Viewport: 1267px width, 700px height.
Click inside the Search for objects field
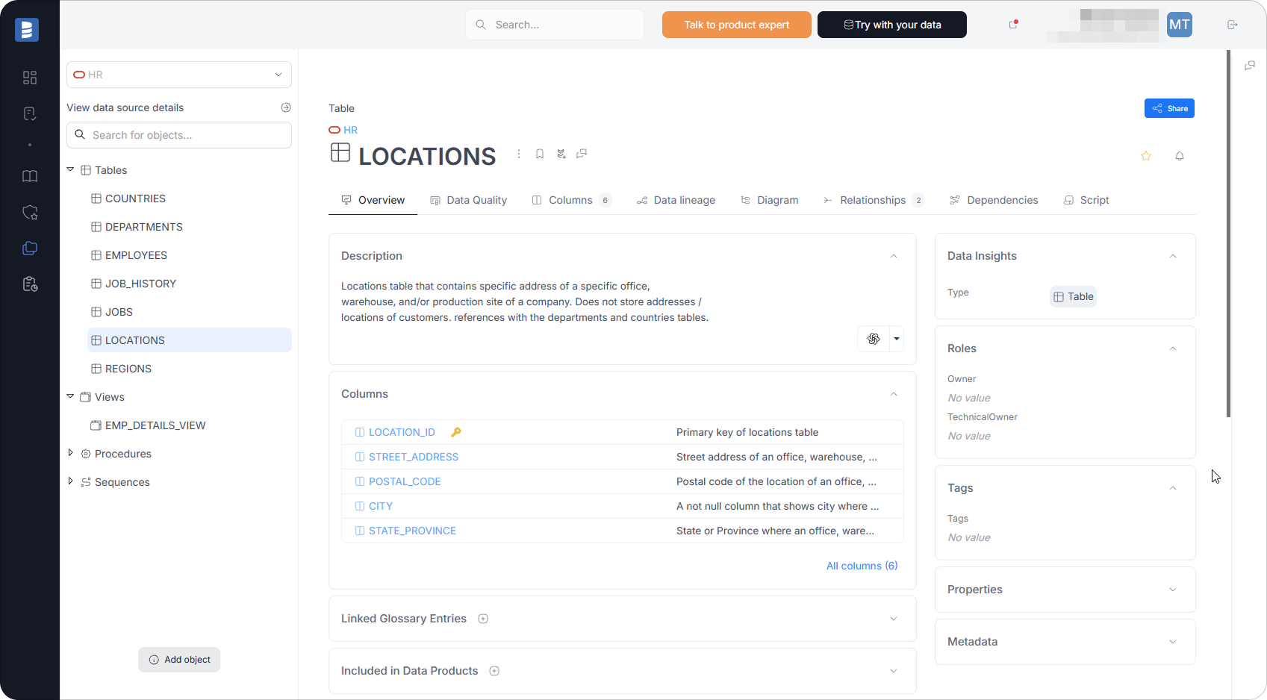(179, 135)
